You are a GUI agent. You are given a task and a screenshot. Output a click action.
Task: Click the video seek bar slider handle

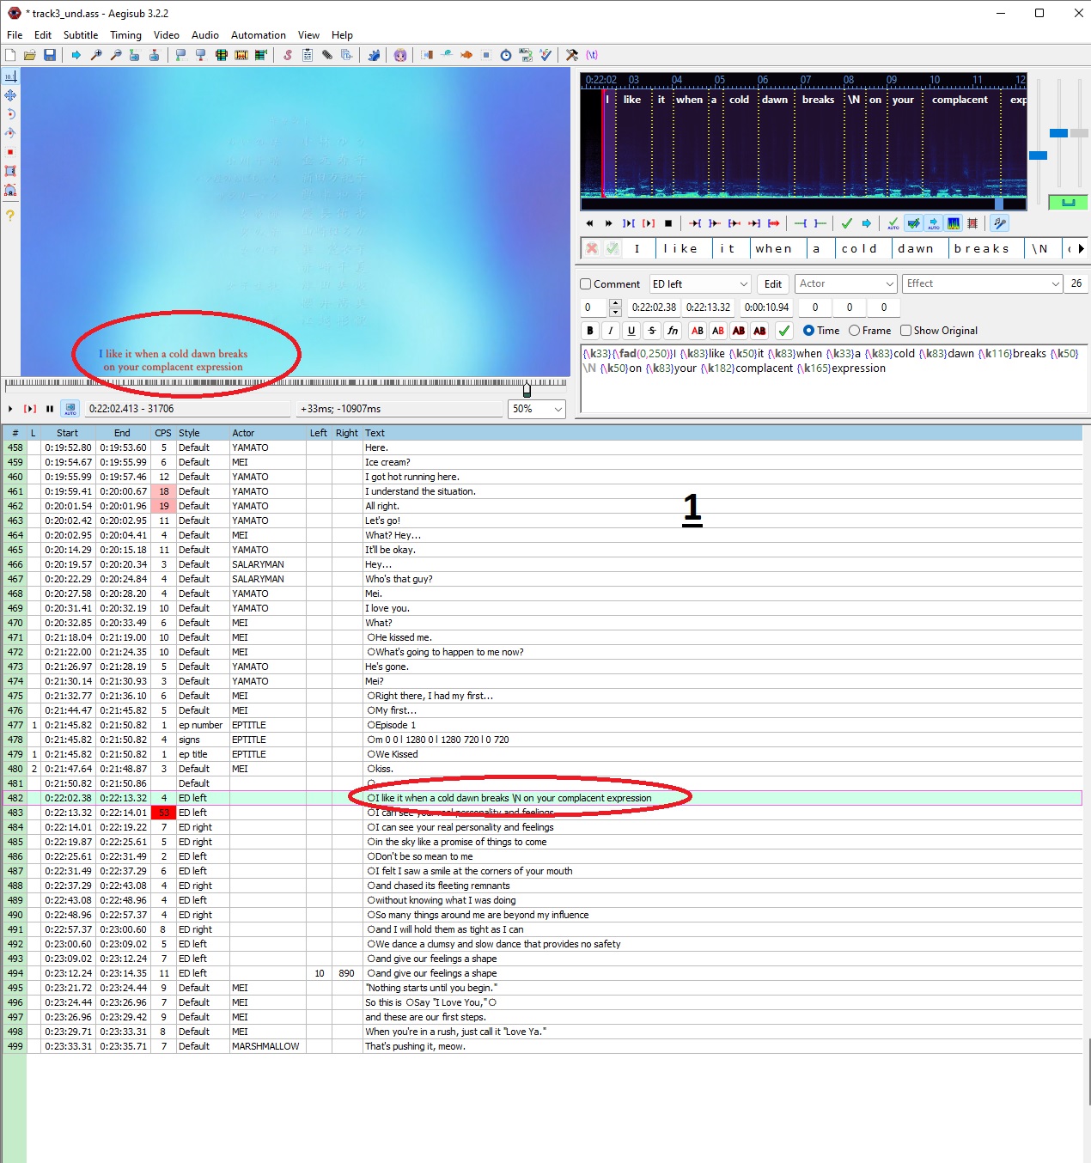pyautogui.click(x=527, y=389)
